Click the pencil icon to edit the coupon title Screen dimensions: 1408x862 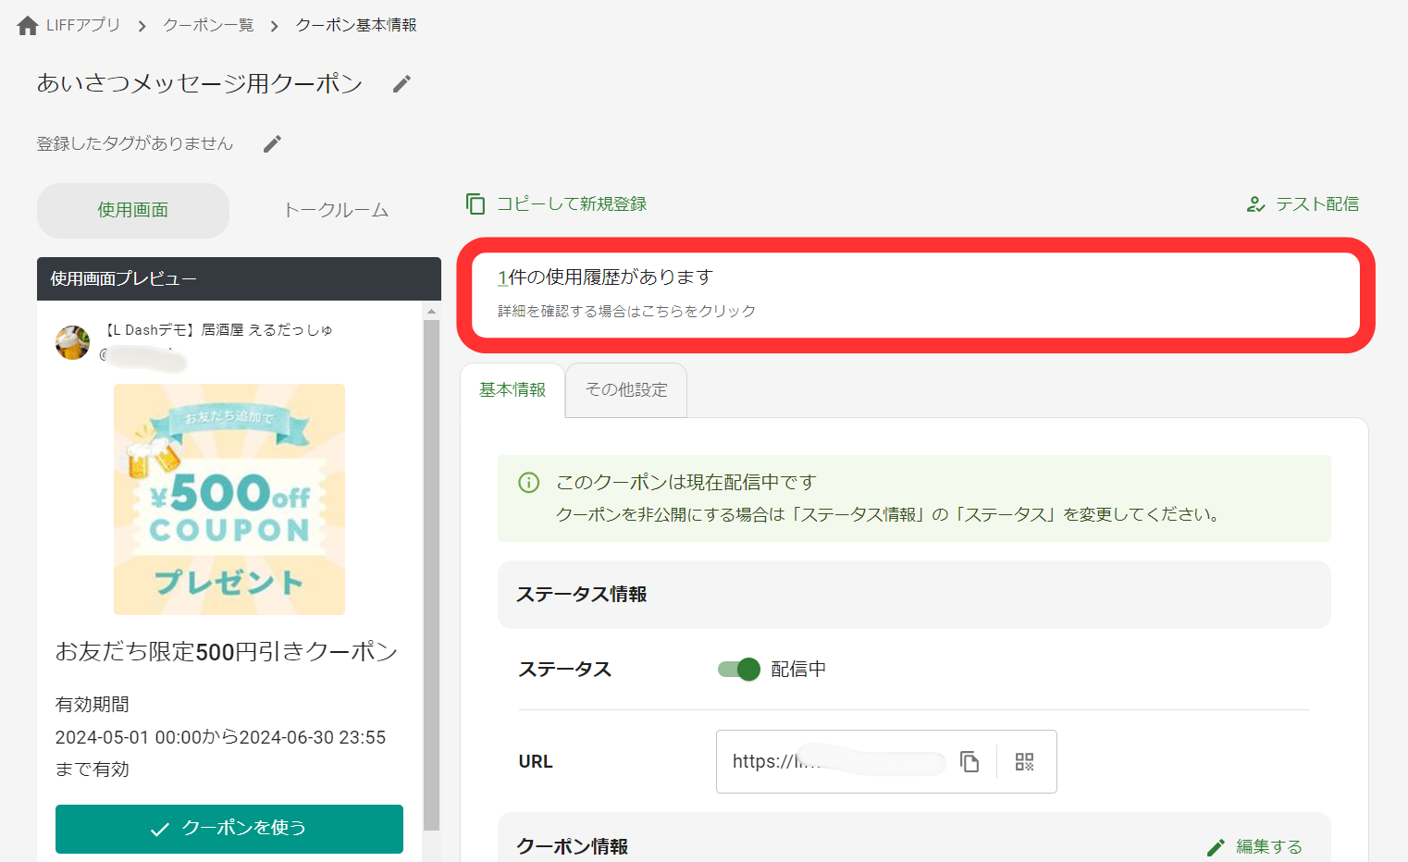tap(401, 83)
